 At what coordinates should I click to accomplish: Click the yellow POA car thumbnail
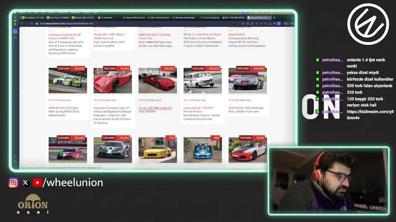pyautogui.click(x=157, y=150)
